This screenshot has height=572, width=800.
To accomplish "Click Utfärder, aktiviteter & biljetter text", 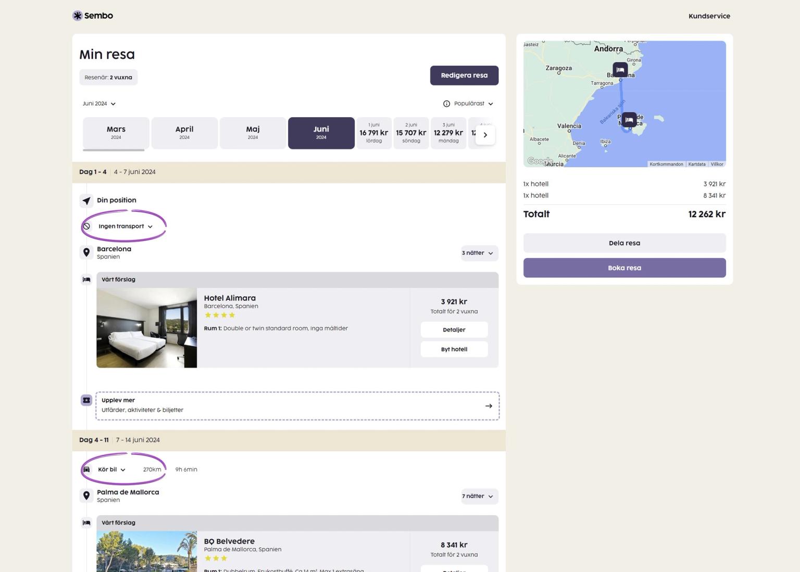I will [x=142, y=410].
